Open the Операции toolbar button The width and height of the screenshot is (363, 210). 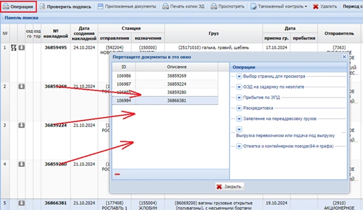click(x=18, y=6)
